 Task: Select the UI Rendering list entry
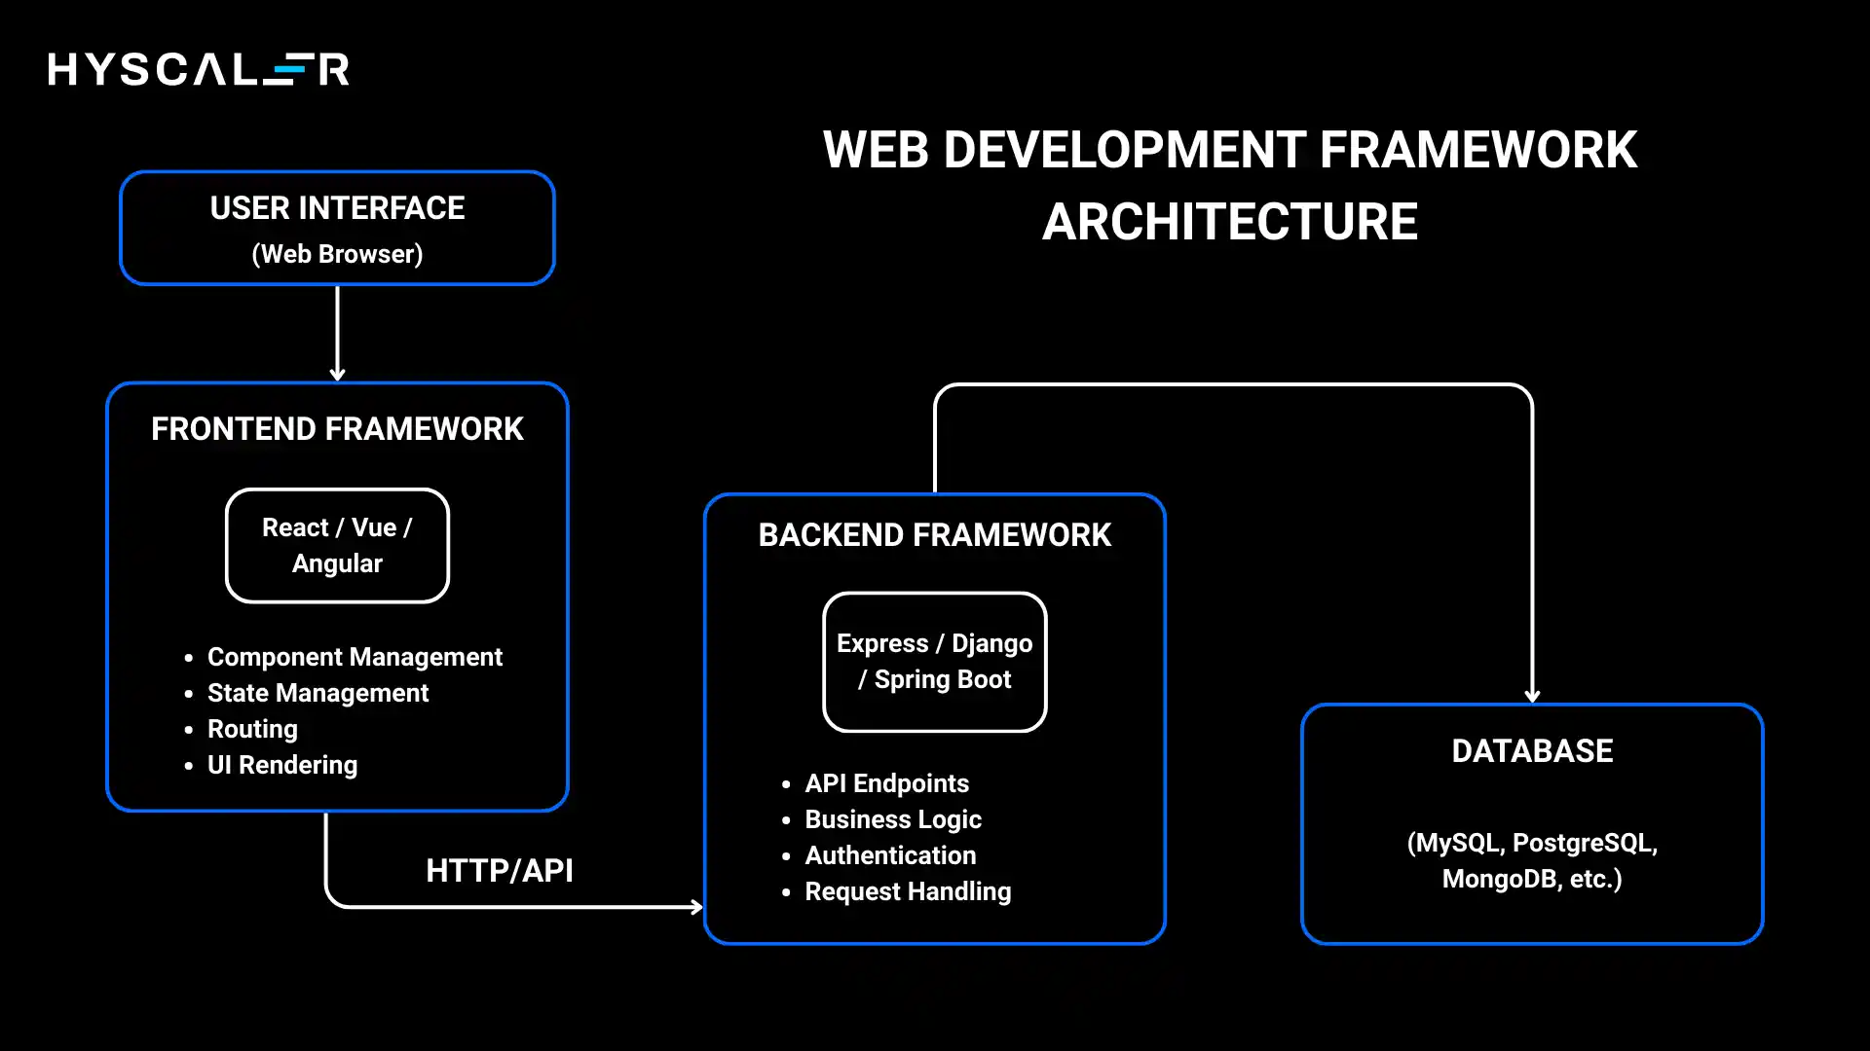tap(281, 765)
